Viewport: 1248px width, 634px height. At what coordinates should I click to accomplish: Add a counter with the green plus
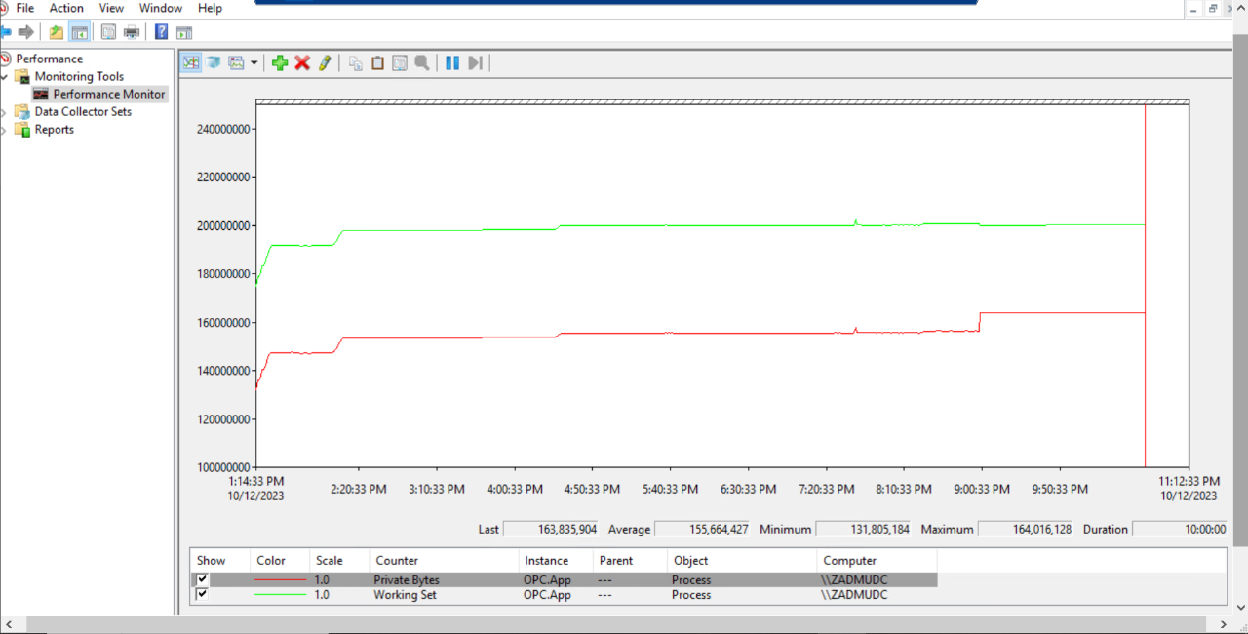280,62
